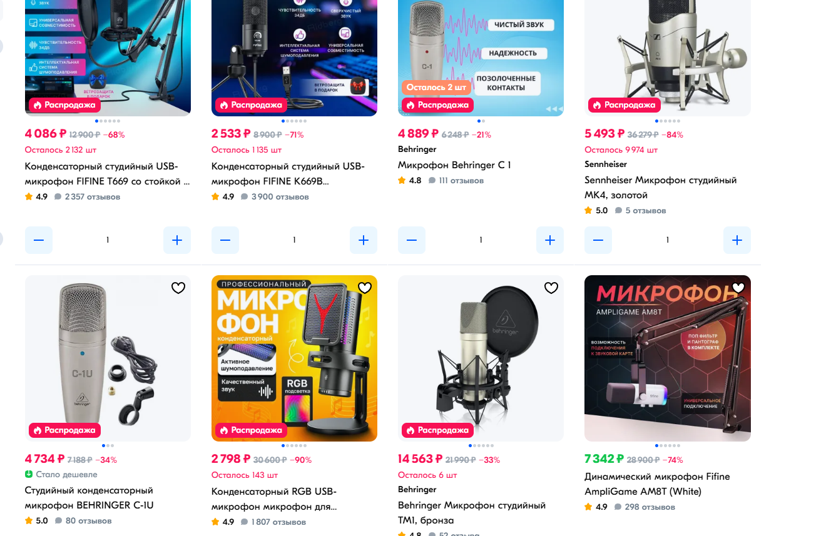Increase quantity of Sennheiser MK4 microphone

pyautogui.click(x=737, y=240)
